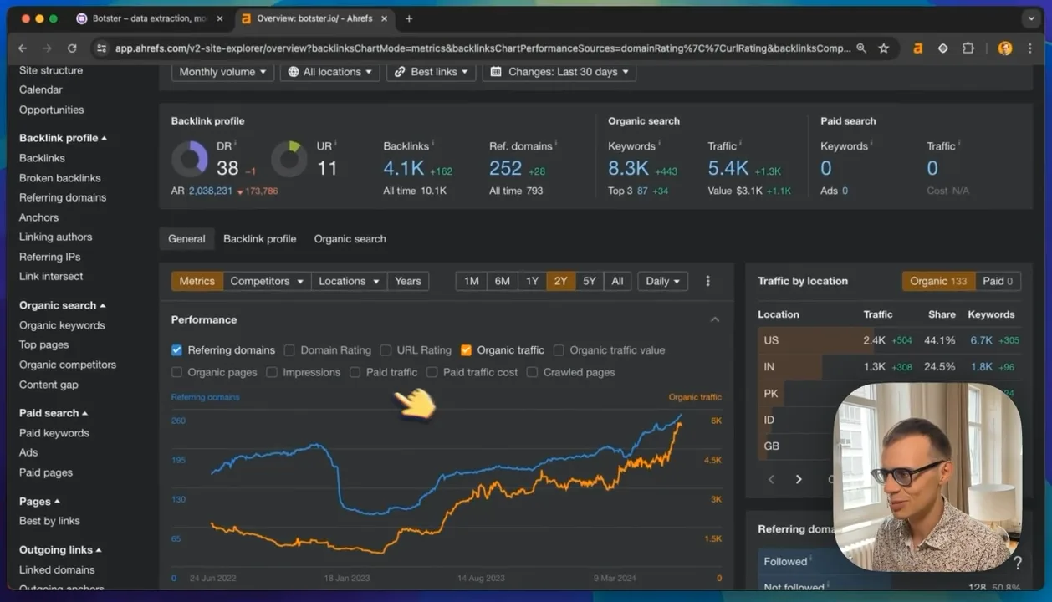
Task: Uncheck the Referring domains checkbox
Action: [x=176, y=350]
